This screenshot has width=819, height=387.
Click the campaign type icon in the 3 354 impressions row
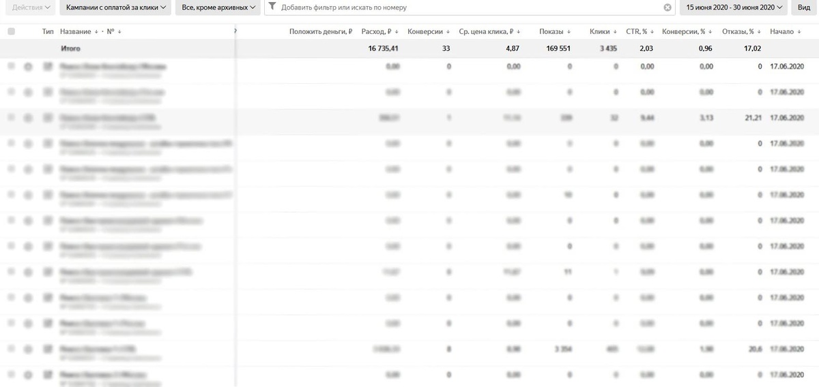pos(47,349)
